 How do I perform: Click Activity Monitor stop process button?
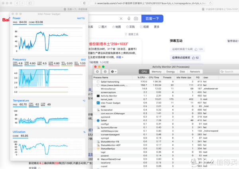coord(98,72)
